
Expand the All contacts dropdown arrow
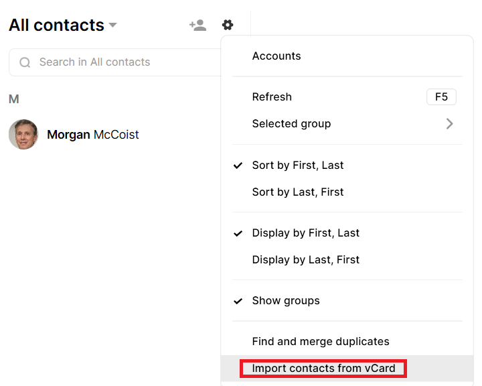[x=113, y=25]
